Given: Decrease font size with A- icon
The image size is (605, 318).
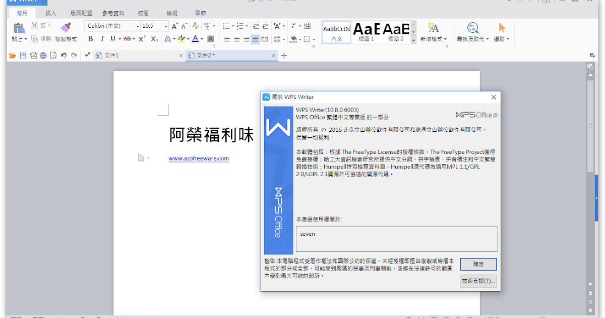Looking at the screenshot, I should tap(184, 26).
